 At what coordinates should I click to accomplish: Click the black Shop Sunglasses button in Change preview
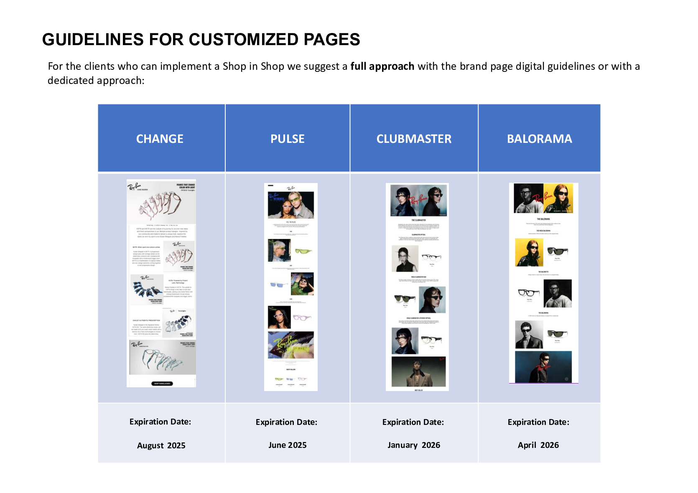tap(162, 384)
